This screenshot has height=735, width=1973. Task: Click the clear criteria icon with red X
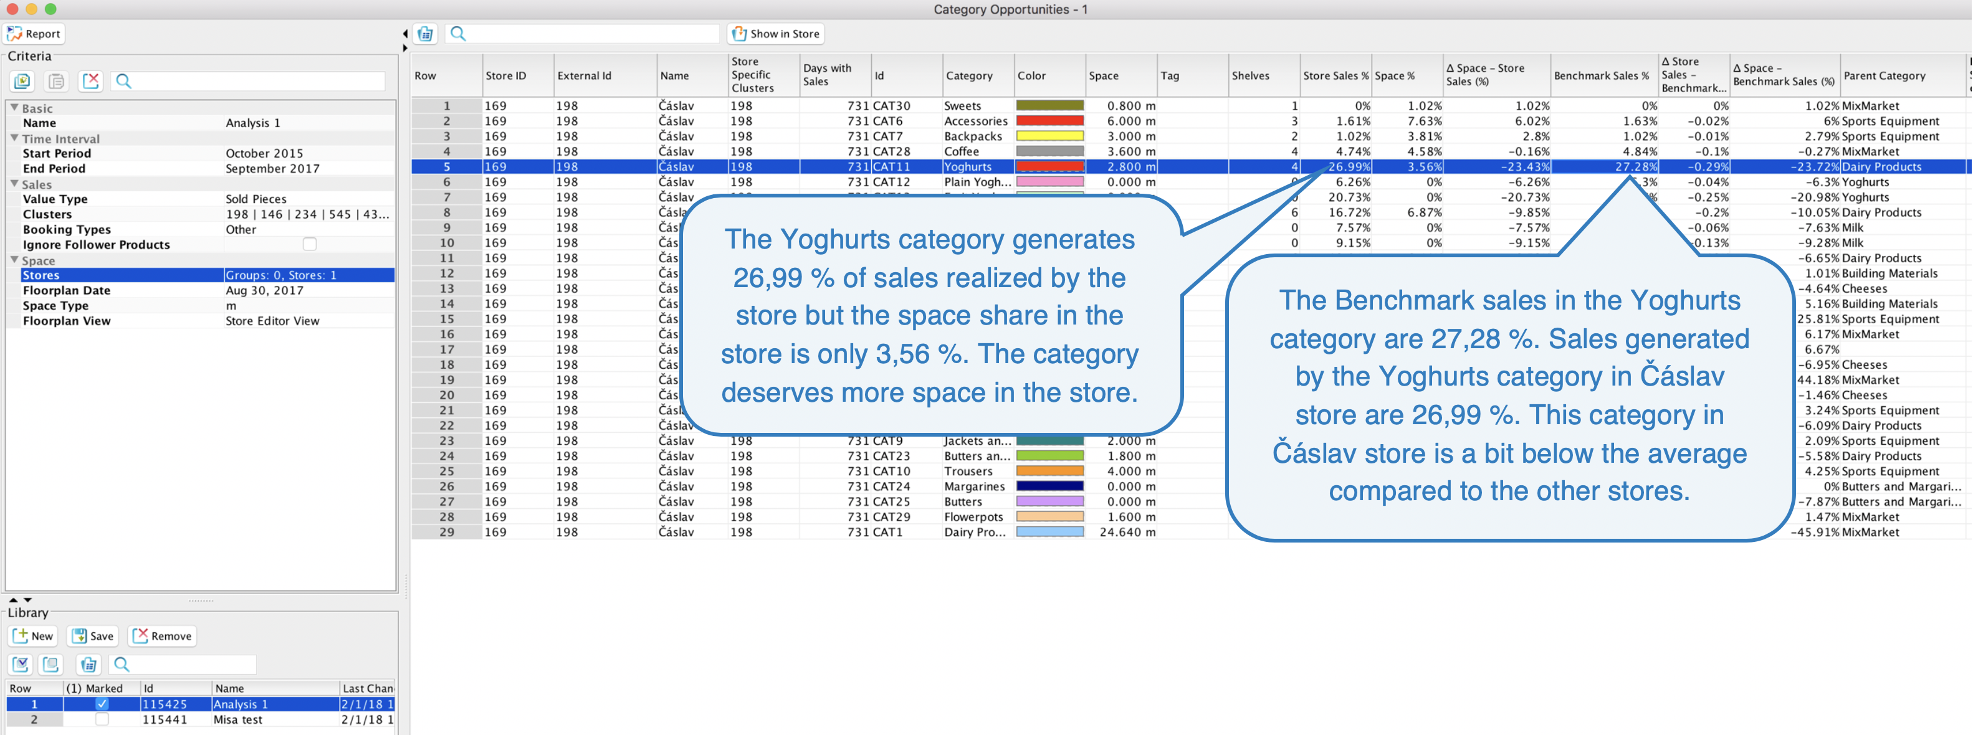click(90, 81)
